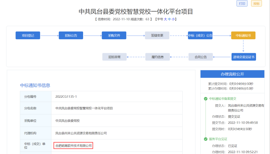Click the 提交节点 timestamp 2022-11-10 09:49:58

click(243, 122)
